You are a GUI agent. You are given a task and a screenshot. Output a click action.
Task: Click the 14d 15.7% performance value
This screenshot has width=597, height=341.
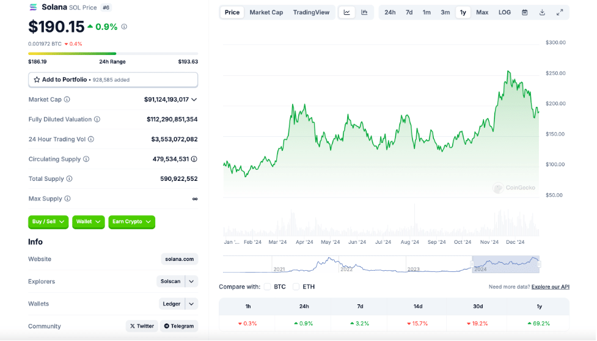pos(418,323)
